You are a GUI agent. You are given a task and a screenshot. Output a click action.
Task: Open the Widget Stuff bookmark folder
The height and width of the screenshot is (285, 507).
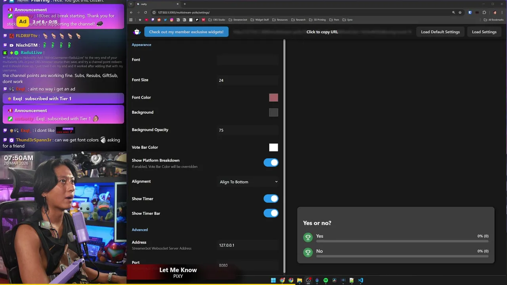259,20
